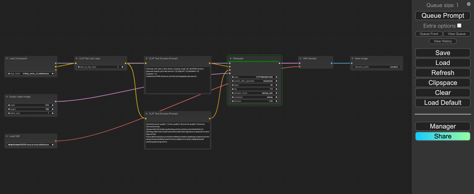This screenshot has height=194, width=474.
Task: Edit the filename_prefix field in Save Image
Action: pyautogui.click(x=377, y=67)
